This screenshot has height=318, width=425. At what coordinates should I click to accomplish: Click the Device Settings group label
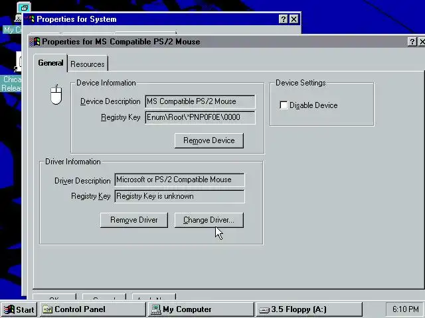point(301,83)
